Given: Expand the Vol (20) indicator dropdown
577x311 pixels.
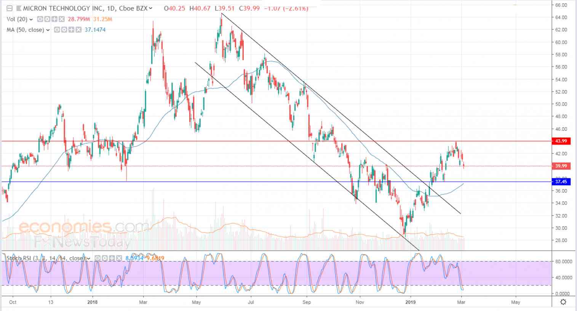Looking at the screenshot, I should 31,19.
